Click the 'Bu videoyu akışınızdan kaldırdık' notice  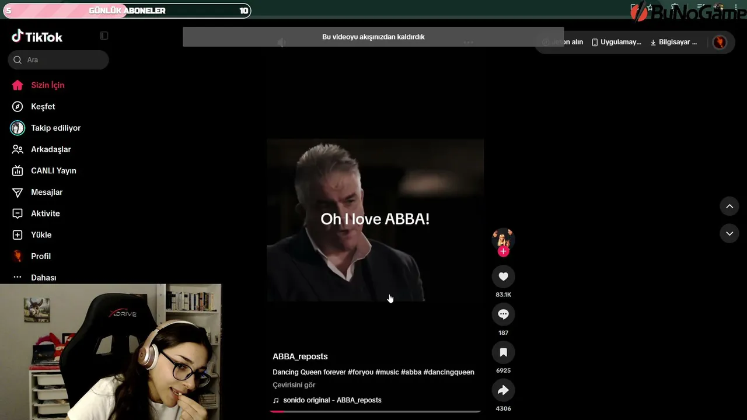pyautogui.click(x=373, y=37)
